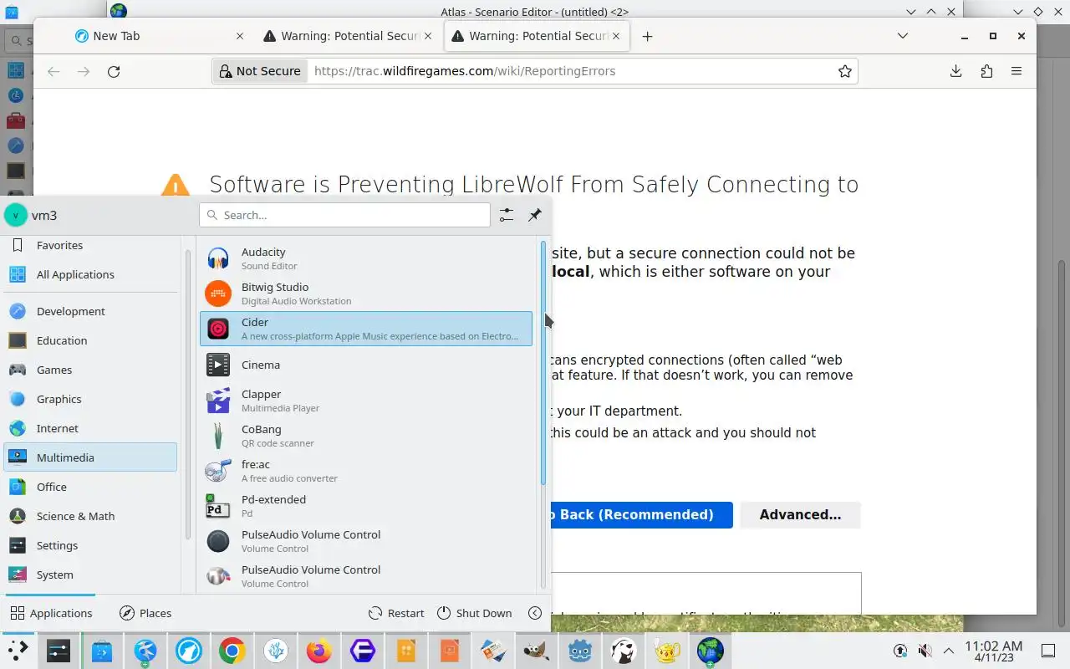The image size is (1070, 669).
Task: Switch launcher to Applications tab
Action: 51,613
